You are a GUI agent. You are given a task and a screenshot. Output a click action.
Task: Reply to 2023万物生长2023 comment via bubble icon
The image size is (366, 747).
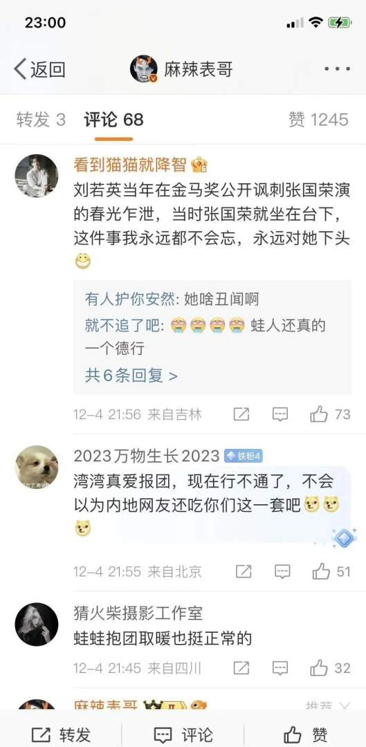tap(282, 571)
